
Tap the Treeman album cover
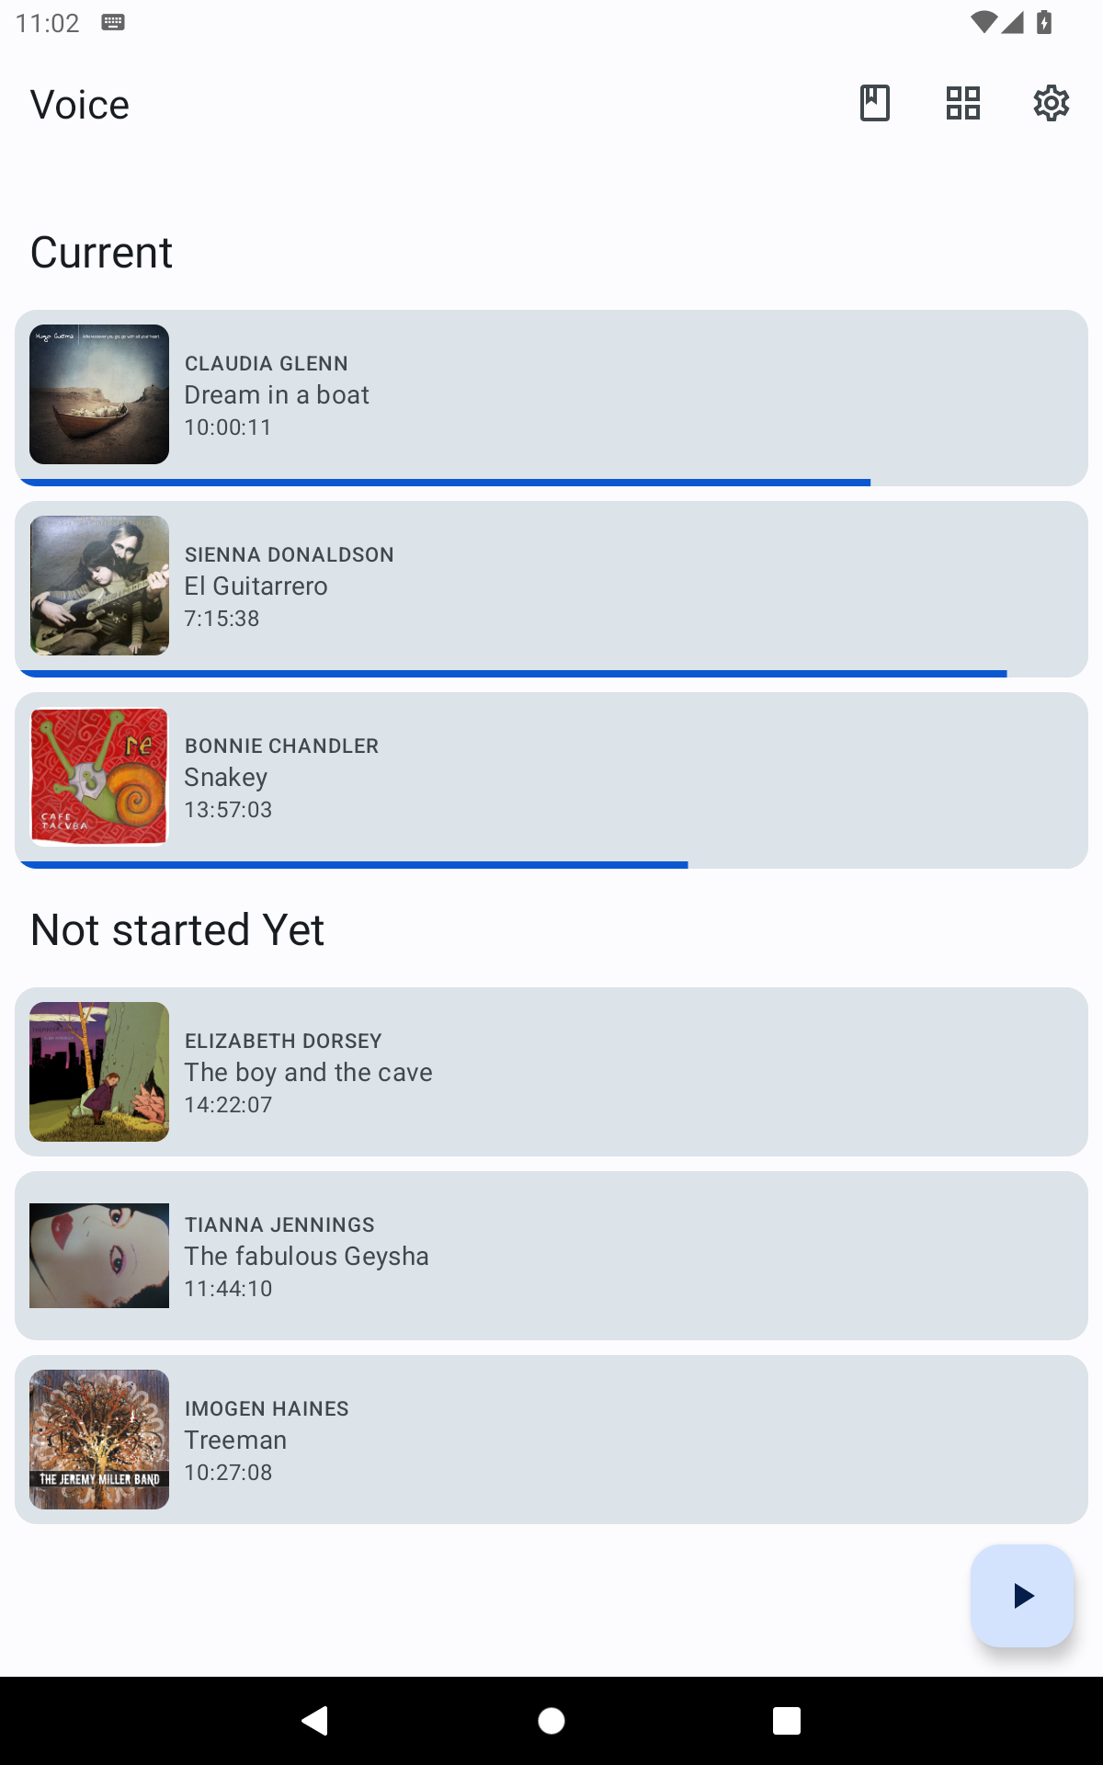(x=99, y=1440)
